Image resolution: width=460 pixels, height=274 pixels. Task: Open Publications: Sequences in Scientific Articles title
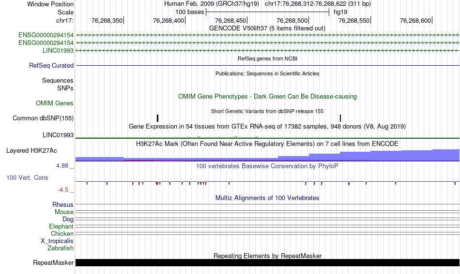(x=267, y=73)
